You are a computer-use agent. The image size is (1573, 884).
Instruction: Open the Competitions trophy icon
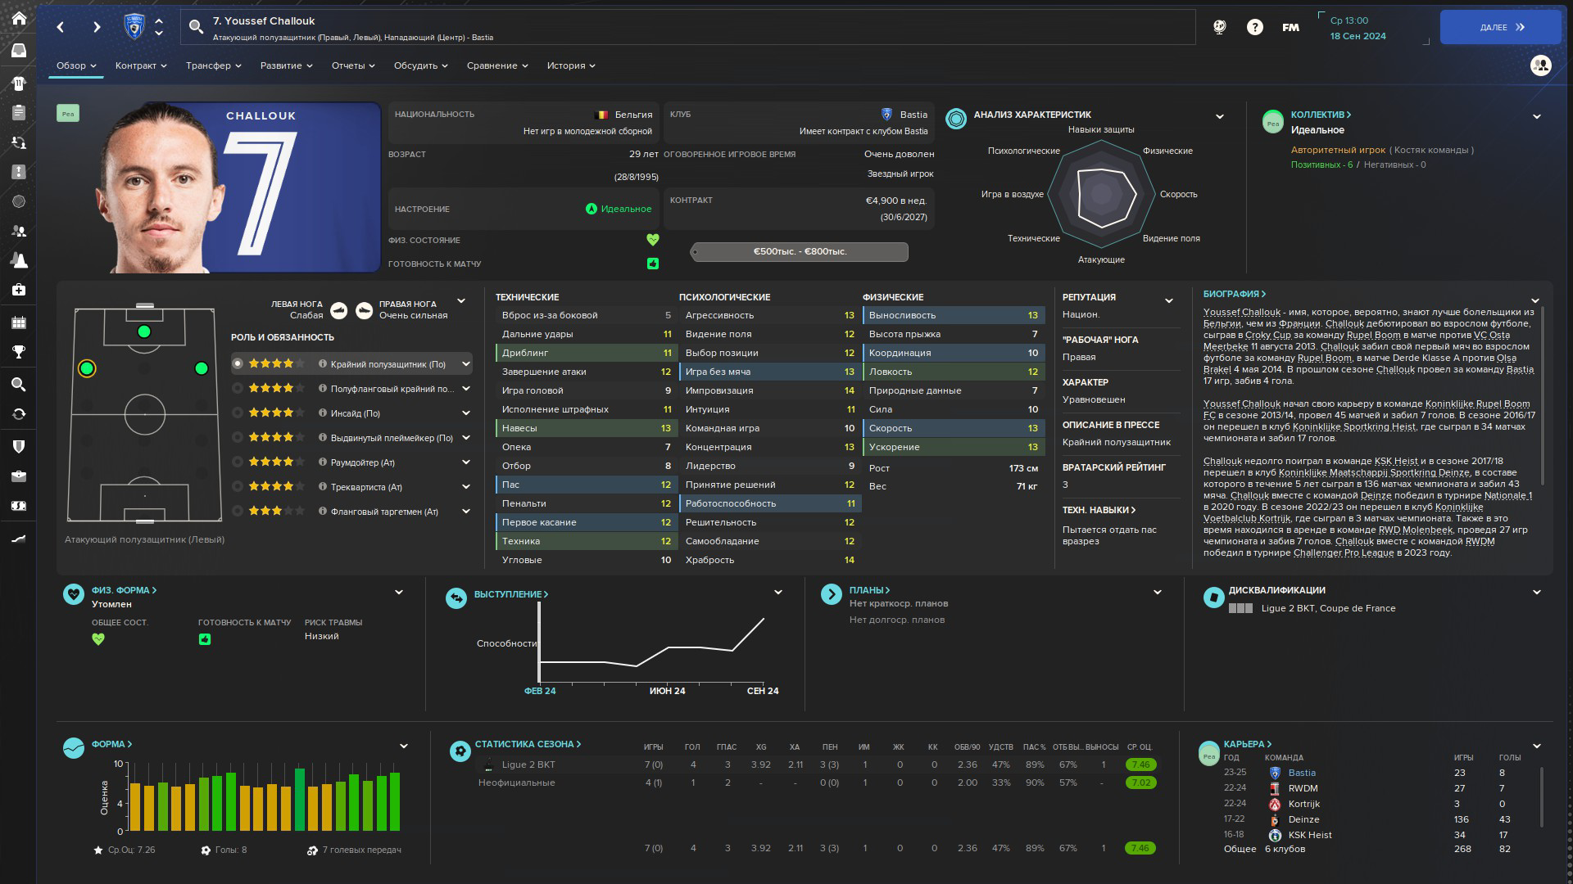pyautogui.click(x=19, y=352)
